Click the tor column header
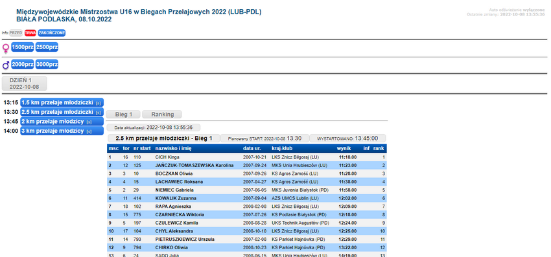551x257 pixels. coord(126,148)
